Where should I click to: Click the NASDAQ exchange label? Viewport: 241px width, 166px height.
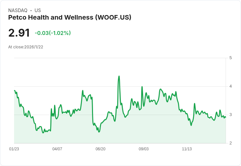(18, 10)
